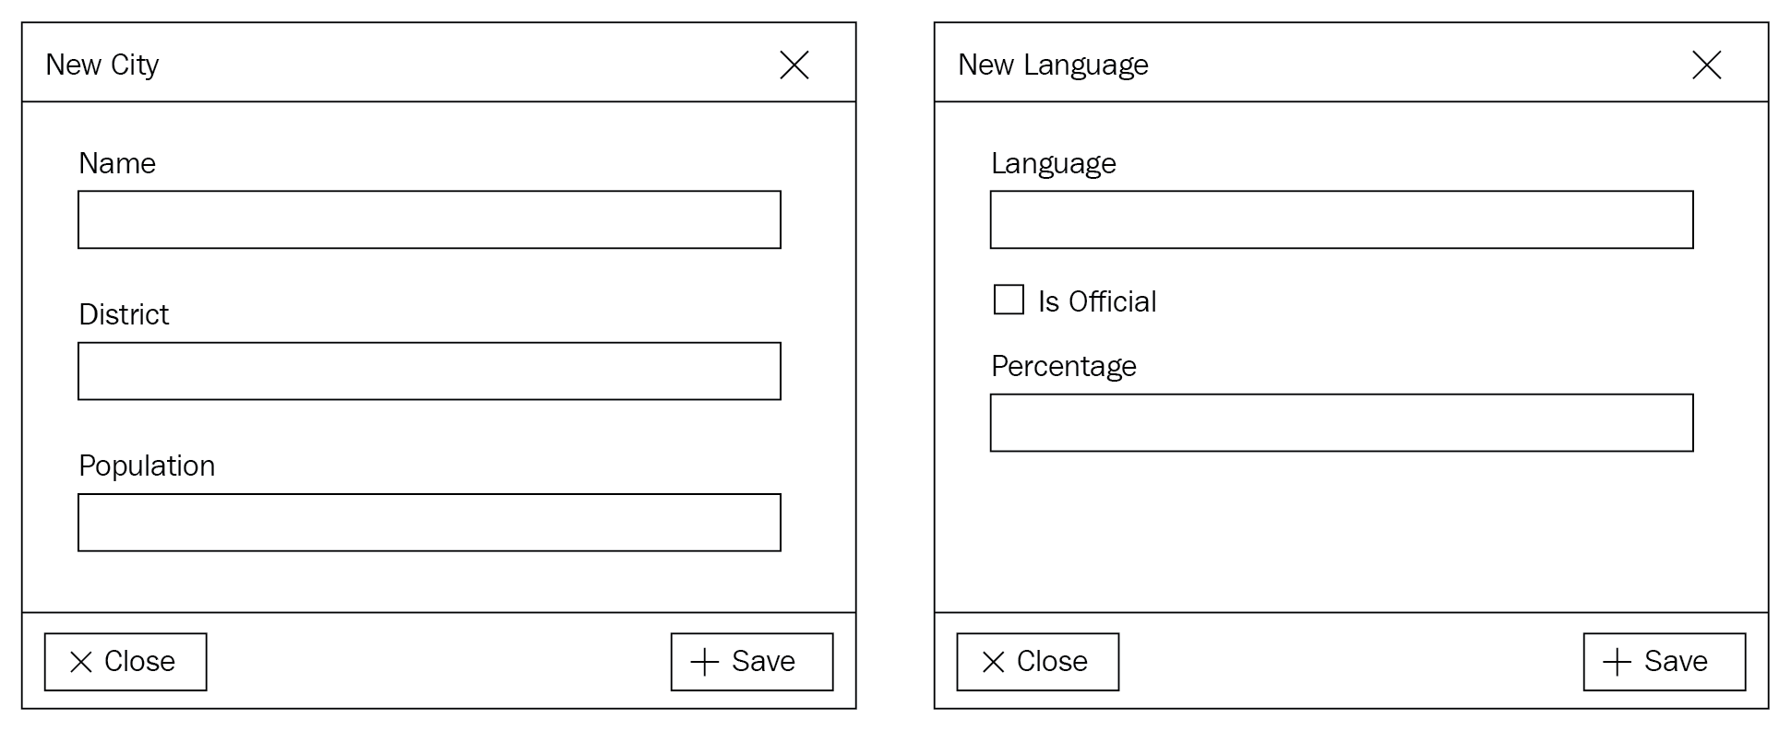Click the 'Name' field label
1791x731 pixels.
click(117, 163)
